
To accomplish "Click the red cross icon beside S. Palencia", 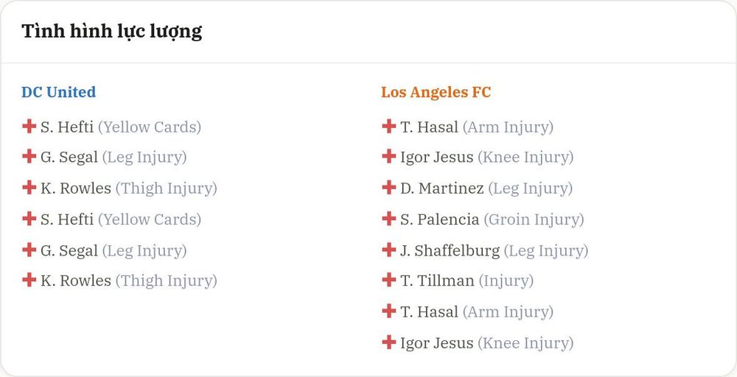I will click(388, 218).
